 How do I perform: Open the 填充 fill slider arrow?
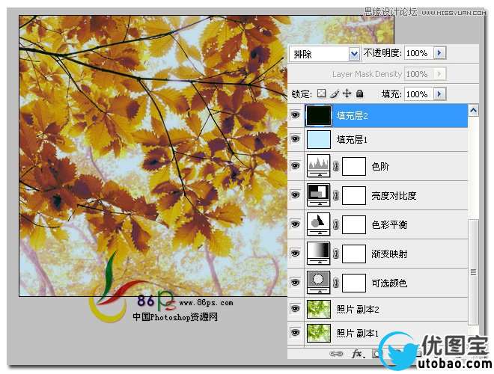pyautogui.click(x=440, y=93)
